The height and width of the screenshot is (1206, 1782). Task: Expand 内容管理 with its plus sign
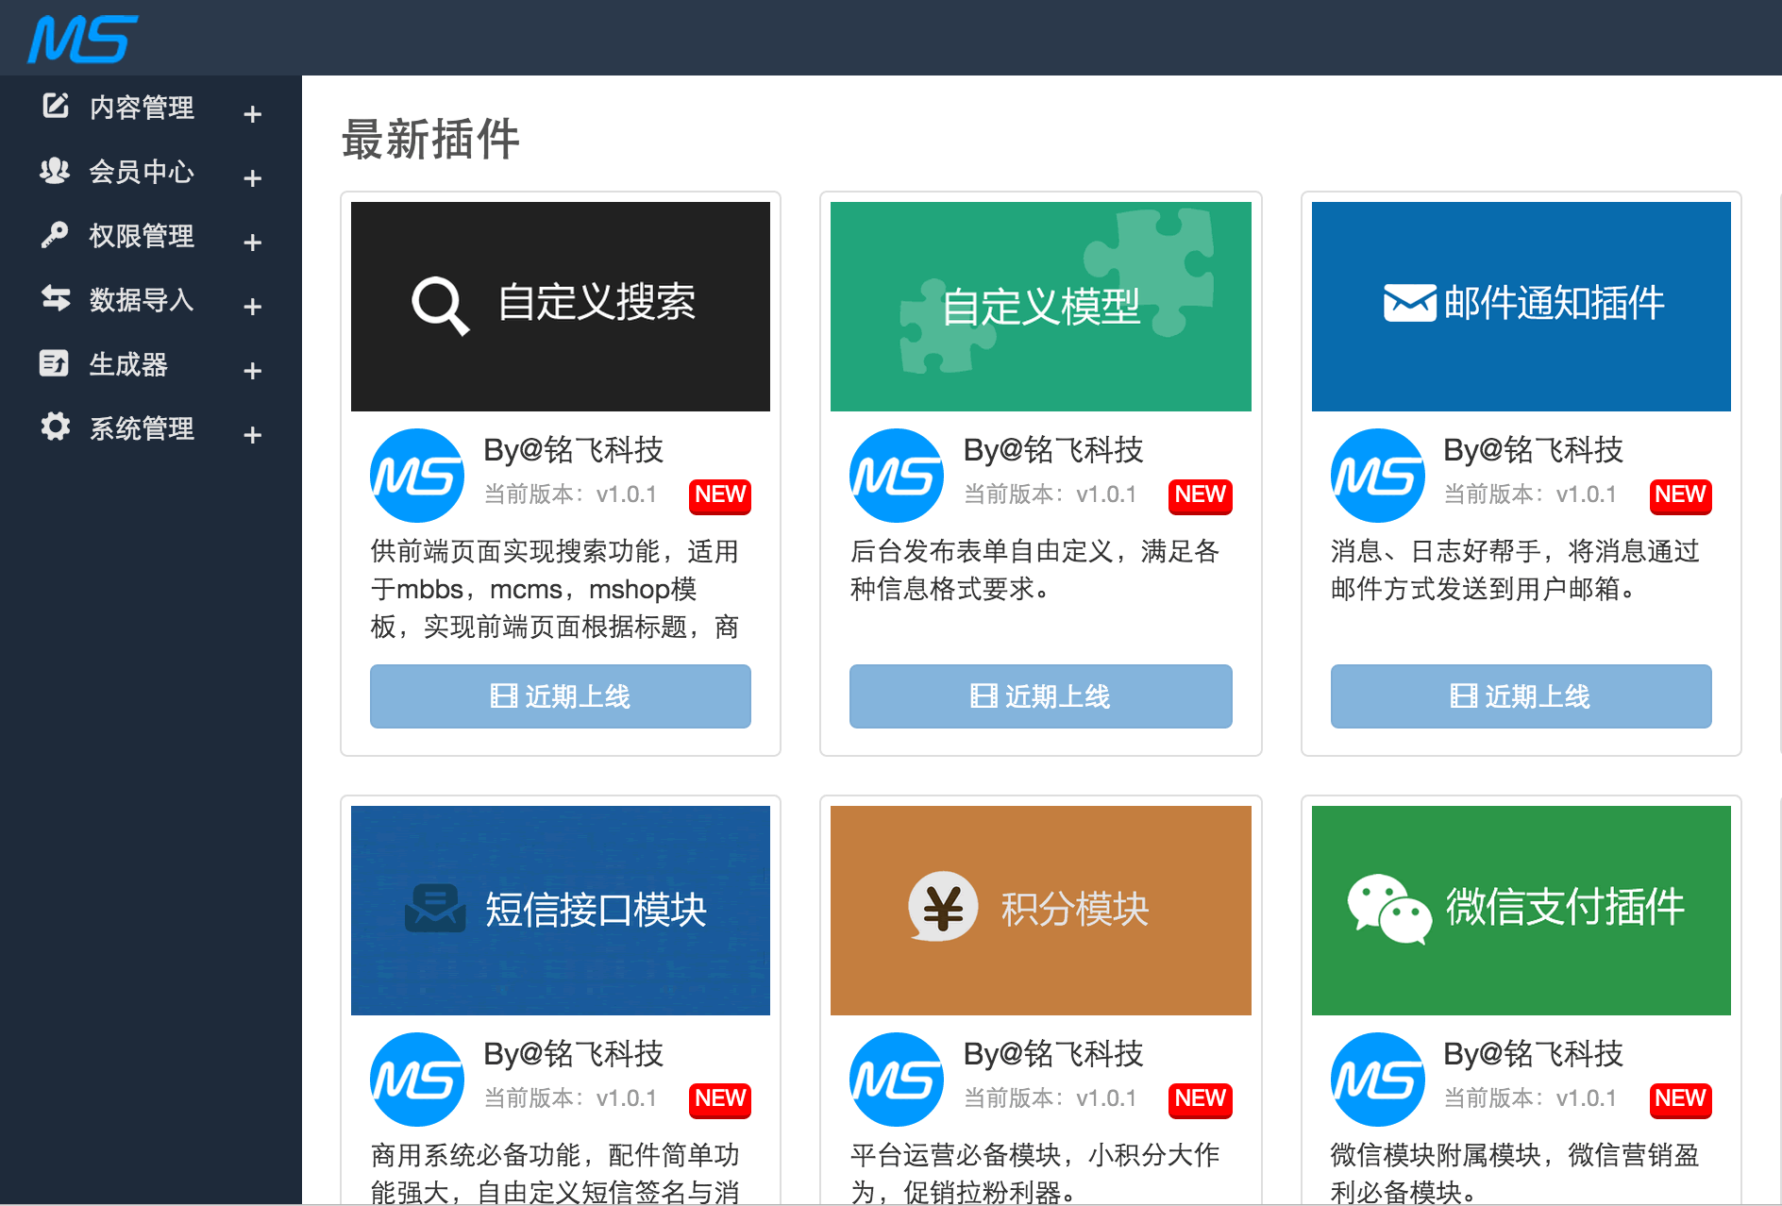(252, 114)
